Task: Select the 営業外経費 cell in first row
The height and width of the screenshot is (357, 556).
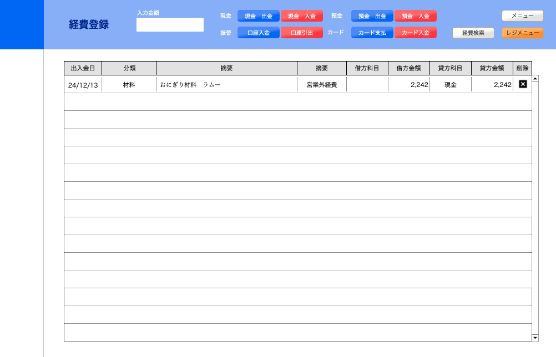Action: (321, 85)
